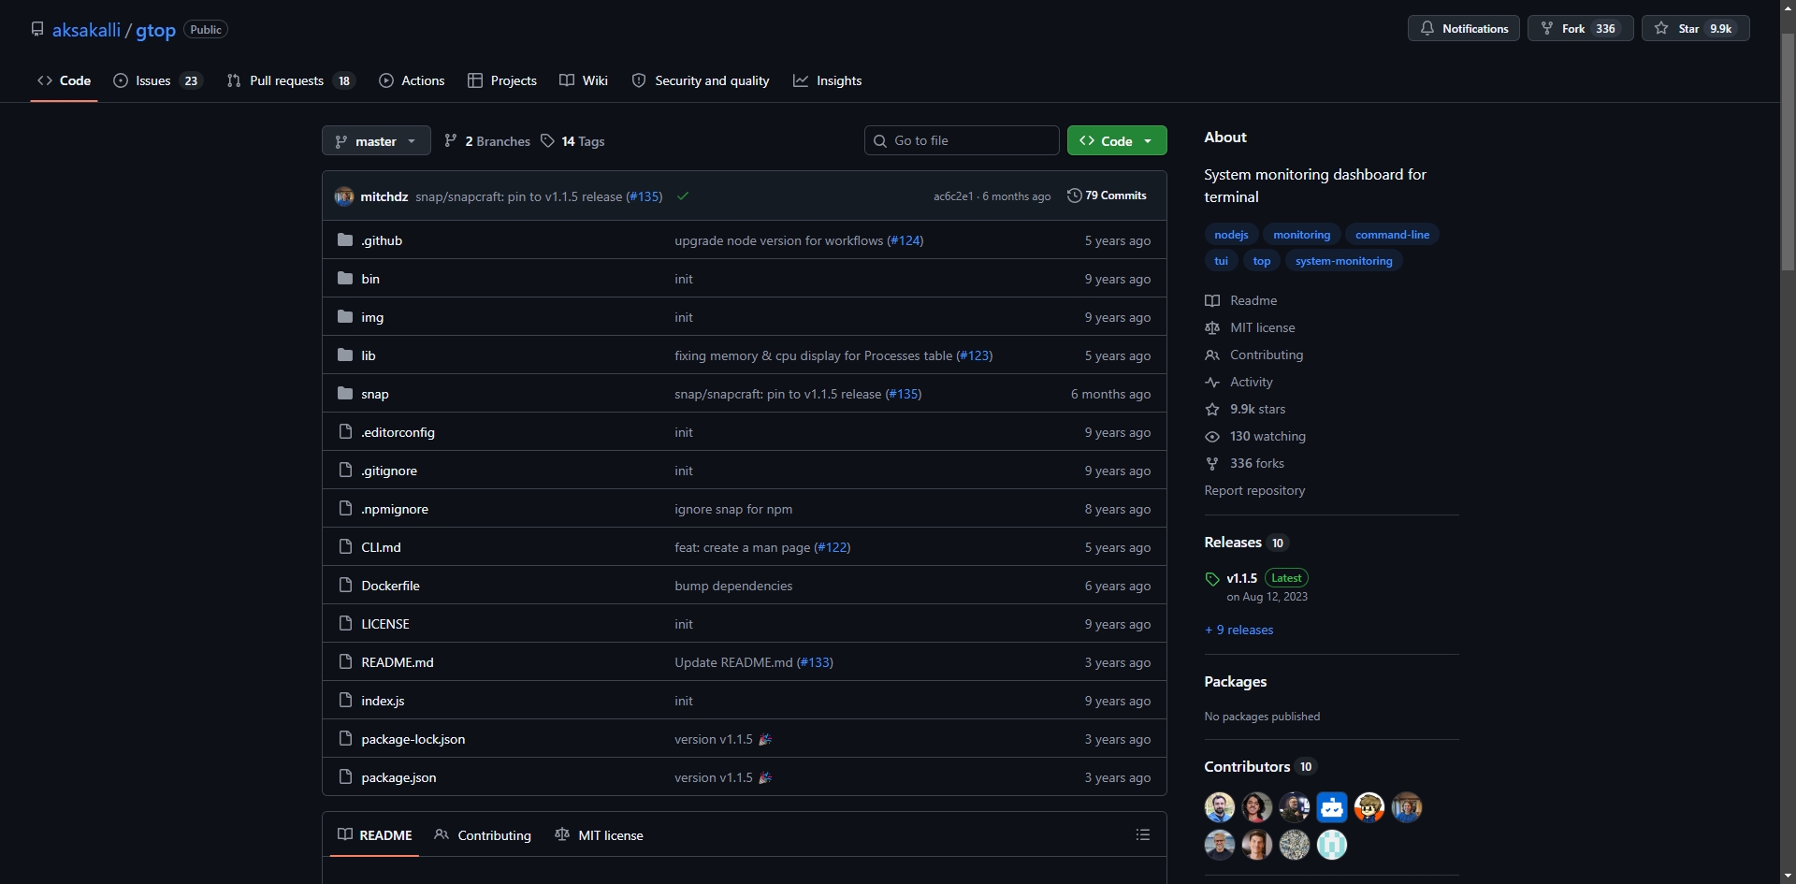
Task: Click the repository icon beside aksakalli
Action: [x=37, y=29]
